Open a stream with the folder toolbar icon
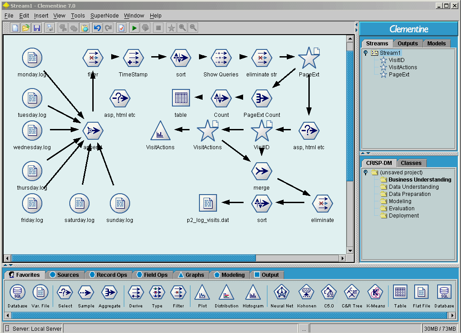The image size is (461, 333). coord(26,28)
